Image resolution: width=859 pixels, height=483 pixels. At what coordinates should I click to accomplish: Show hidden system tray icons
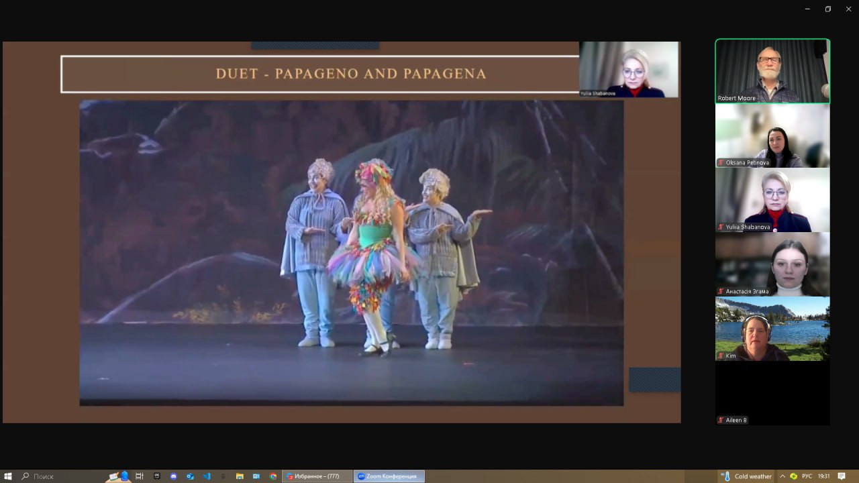pyautogui.click(x=782, y=476)
